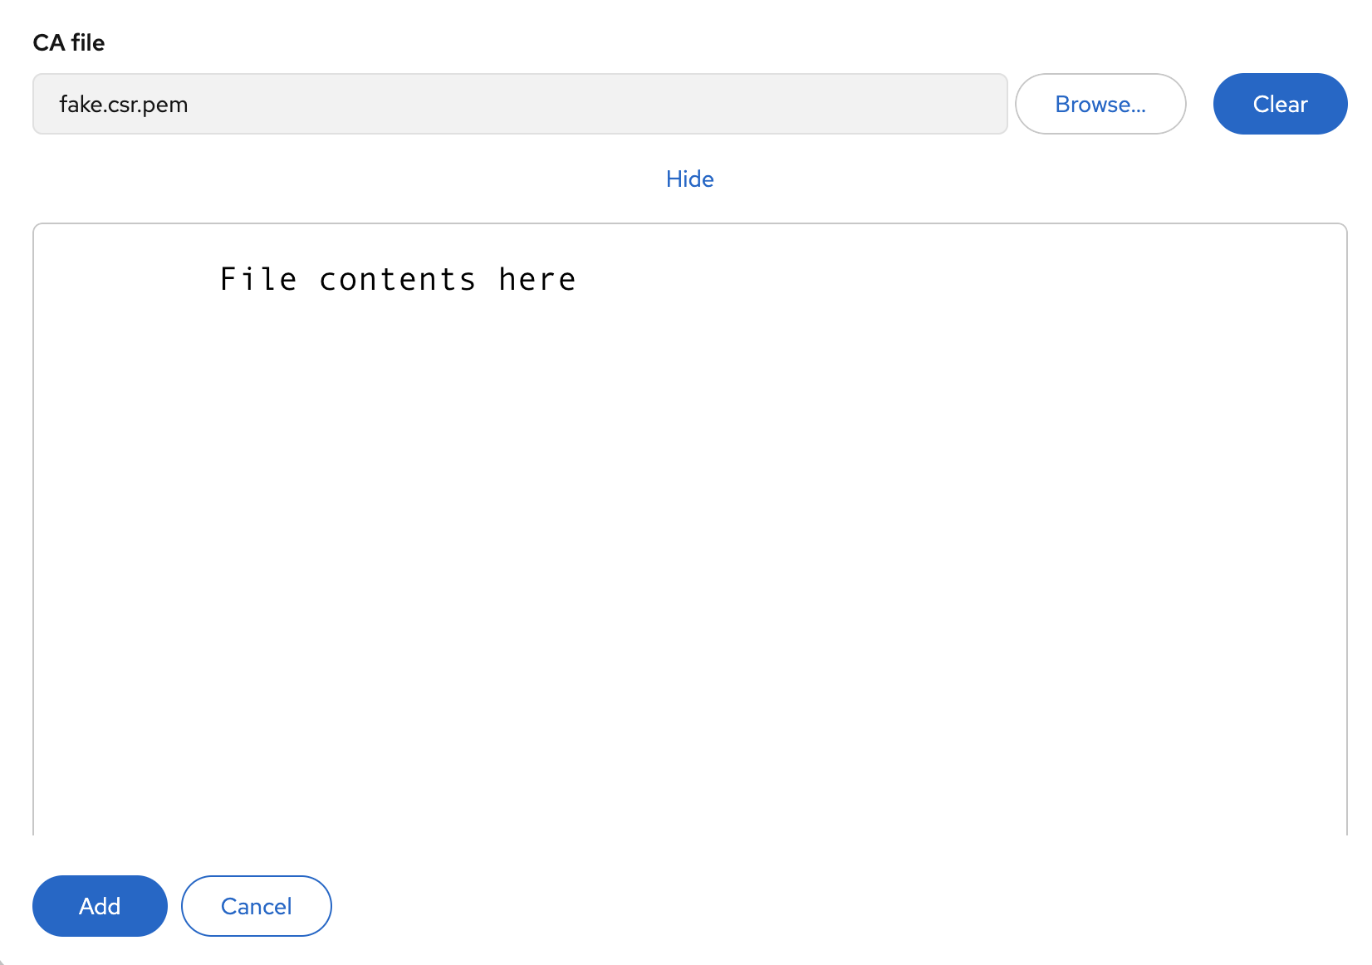Open the file browser for the CA file

point(1100,104)
